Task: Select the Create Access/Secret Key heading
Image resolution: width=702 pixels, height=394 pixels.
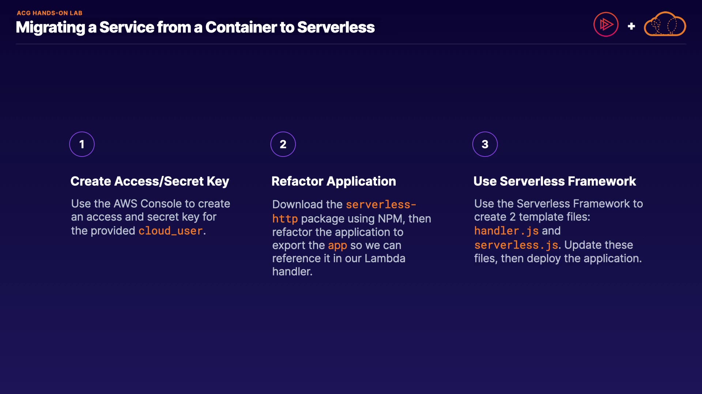Action: pyautogui.click(x=150, y=181)
